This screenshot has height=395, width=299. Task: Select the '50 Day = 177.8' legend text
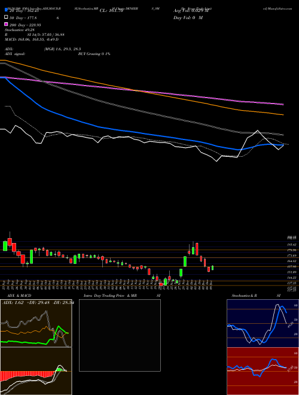click(x=23, y=18)
